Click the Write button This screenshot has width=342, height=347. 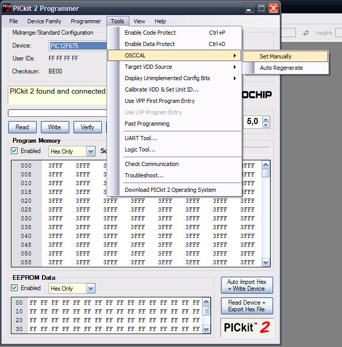[55, 127]
